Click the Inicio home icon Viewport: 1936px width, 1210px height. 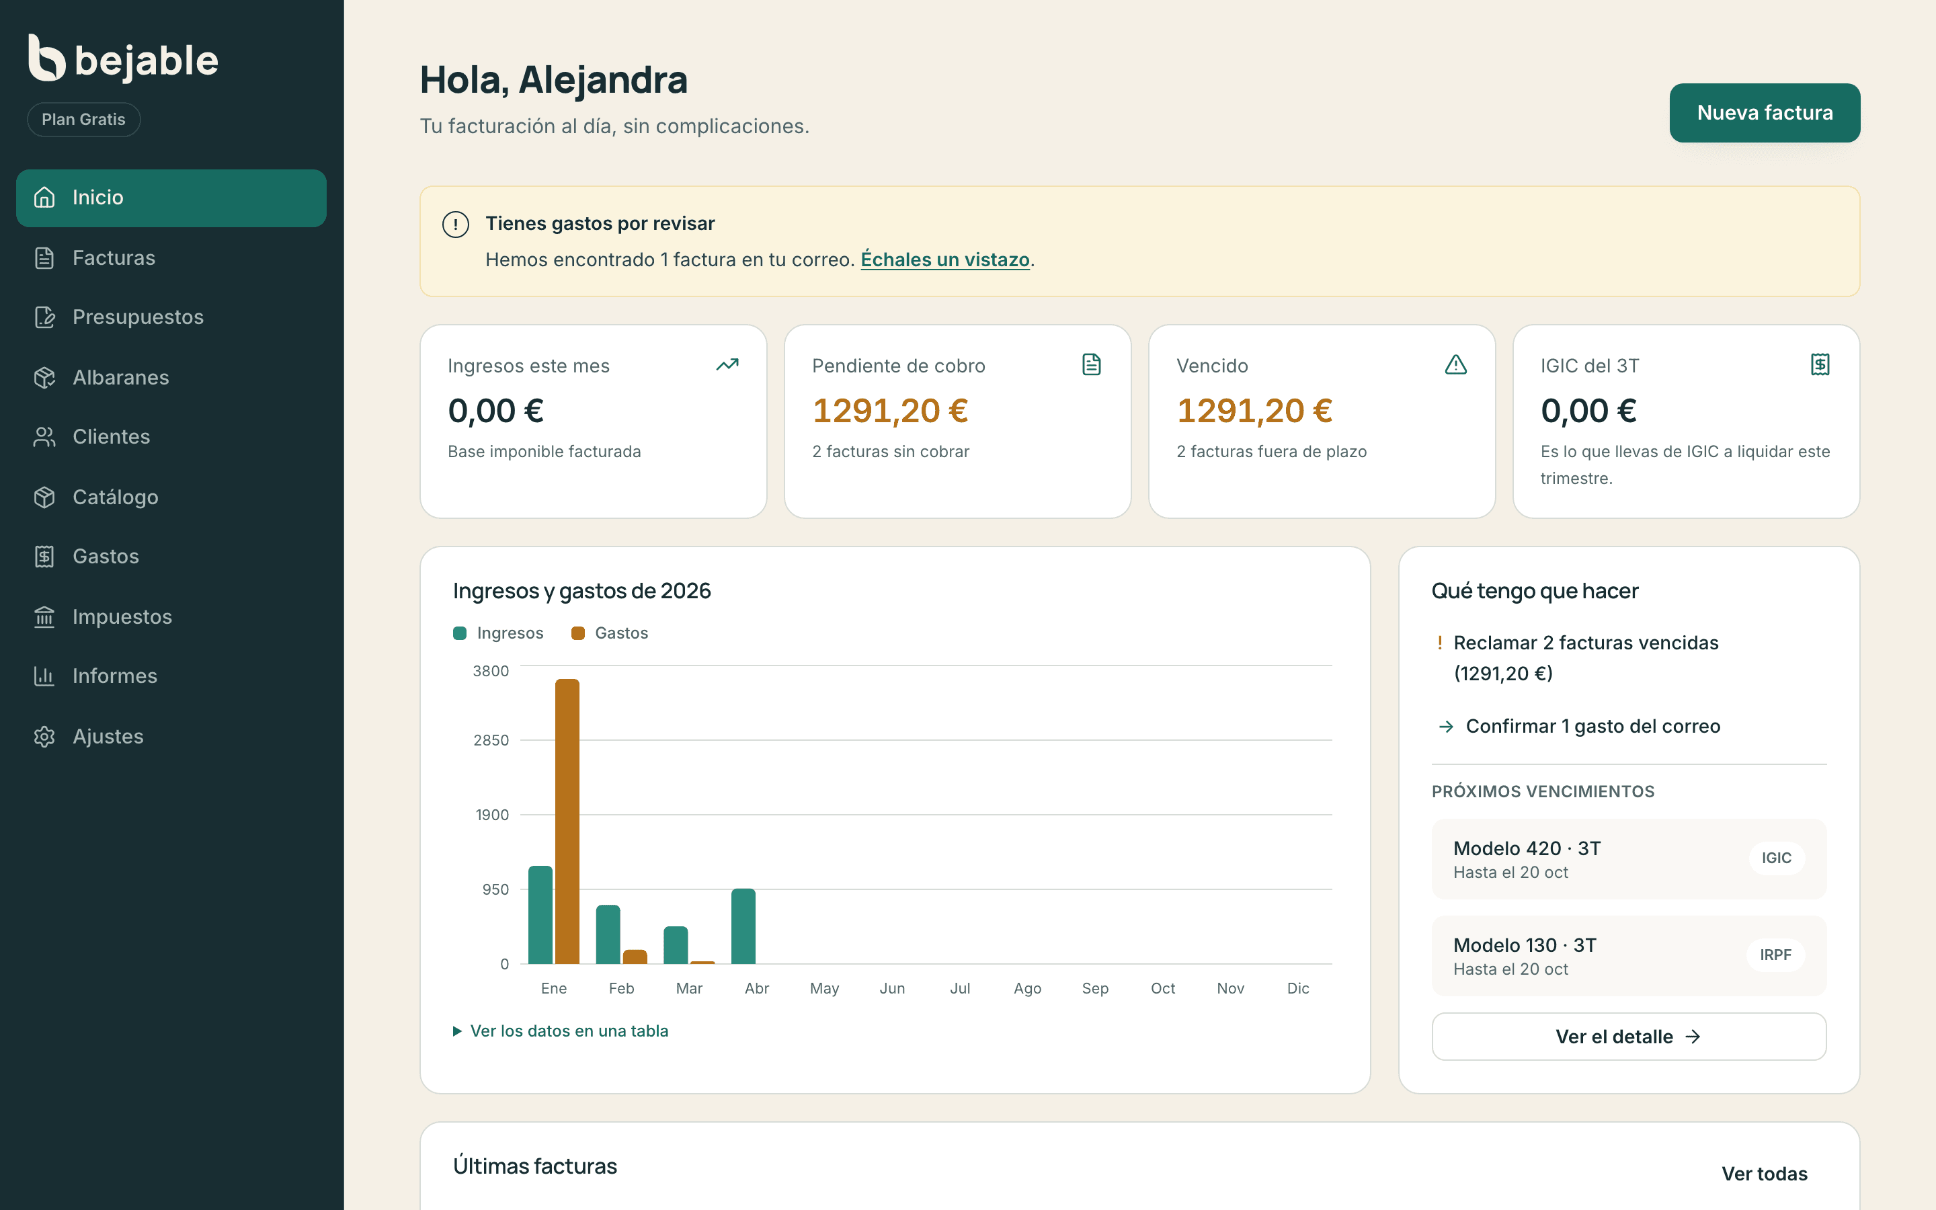[44, 198]
